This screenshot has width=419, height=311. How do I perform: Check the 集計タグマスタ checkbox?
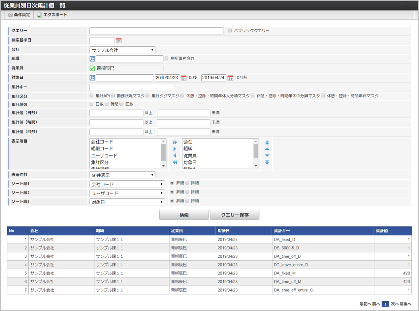(148, 96)
